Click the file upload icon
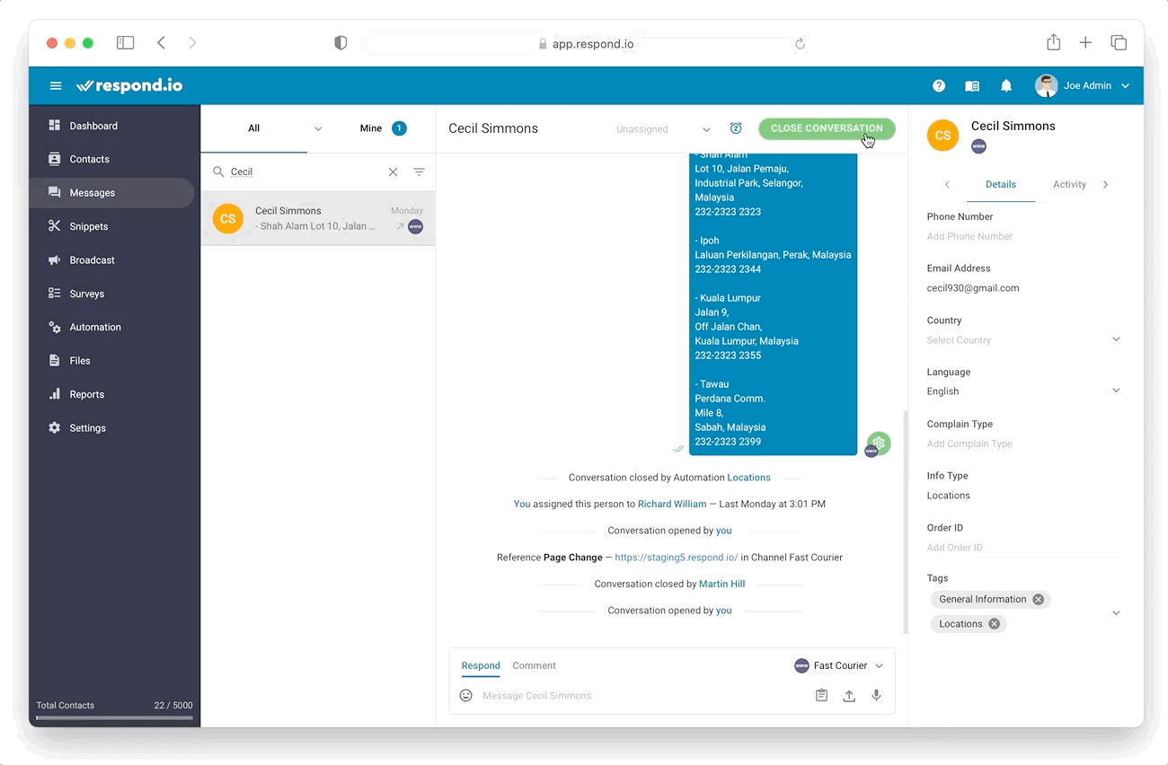 849,696
